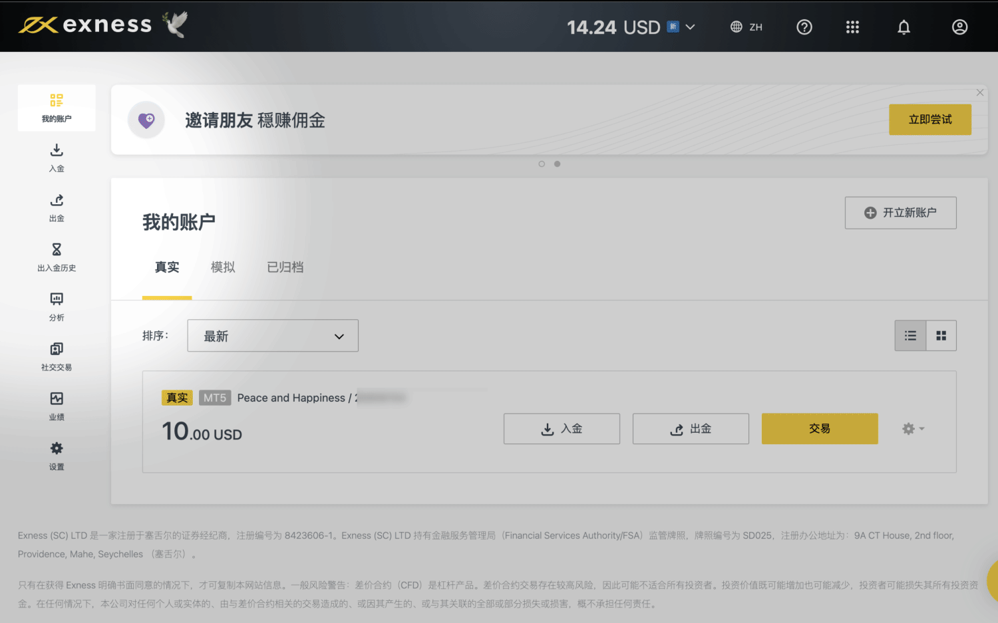Open 出入金历史 transaction history in sidebar
The width and height of the screenshot is (998, 623).
coord(57,257)
